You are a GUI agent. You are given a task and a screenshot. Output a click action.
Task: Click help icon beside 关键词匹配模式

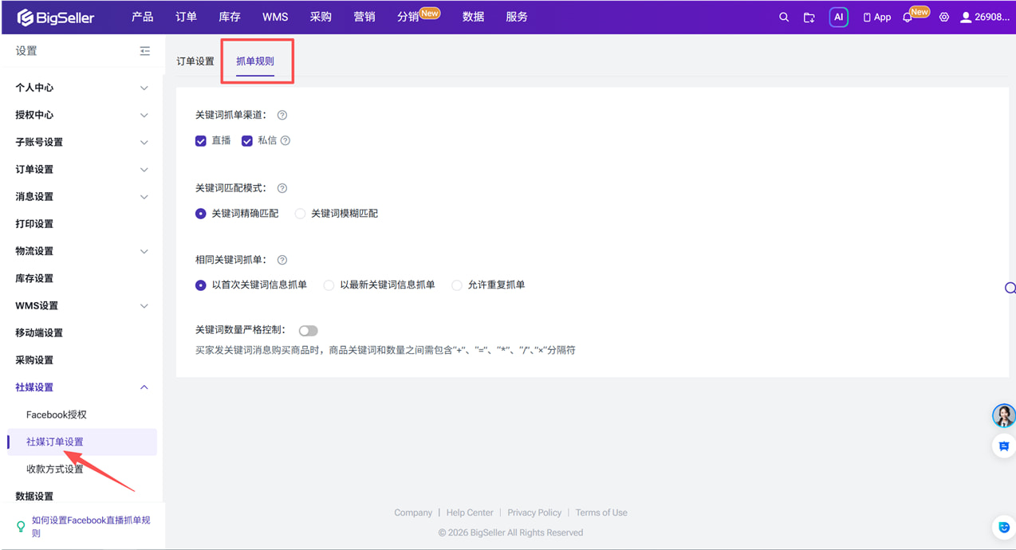[x=282, y=189]
